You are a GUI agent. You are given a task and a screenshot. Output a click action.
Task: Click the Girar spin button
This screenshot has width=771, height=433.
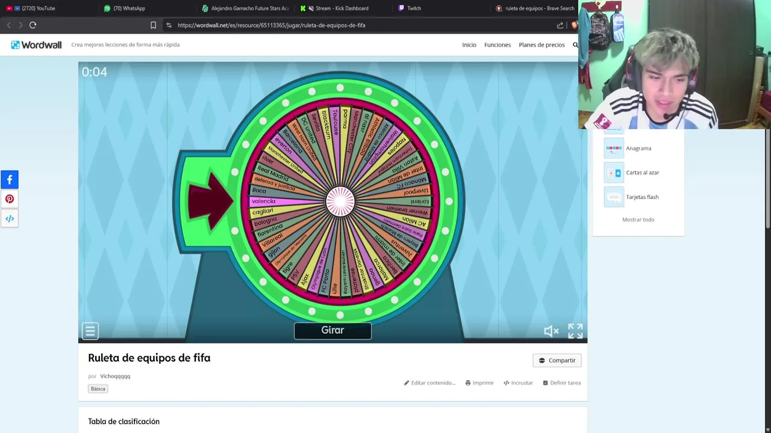332,330
